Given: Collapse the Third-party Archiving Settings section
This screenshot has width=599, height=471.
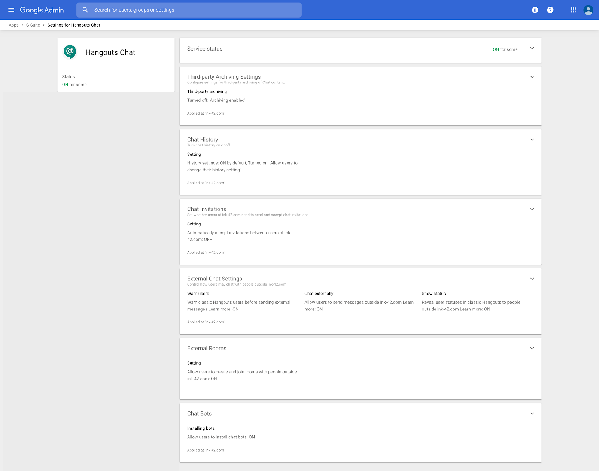Looking at the screenshot, I should [x=532, y=76].
